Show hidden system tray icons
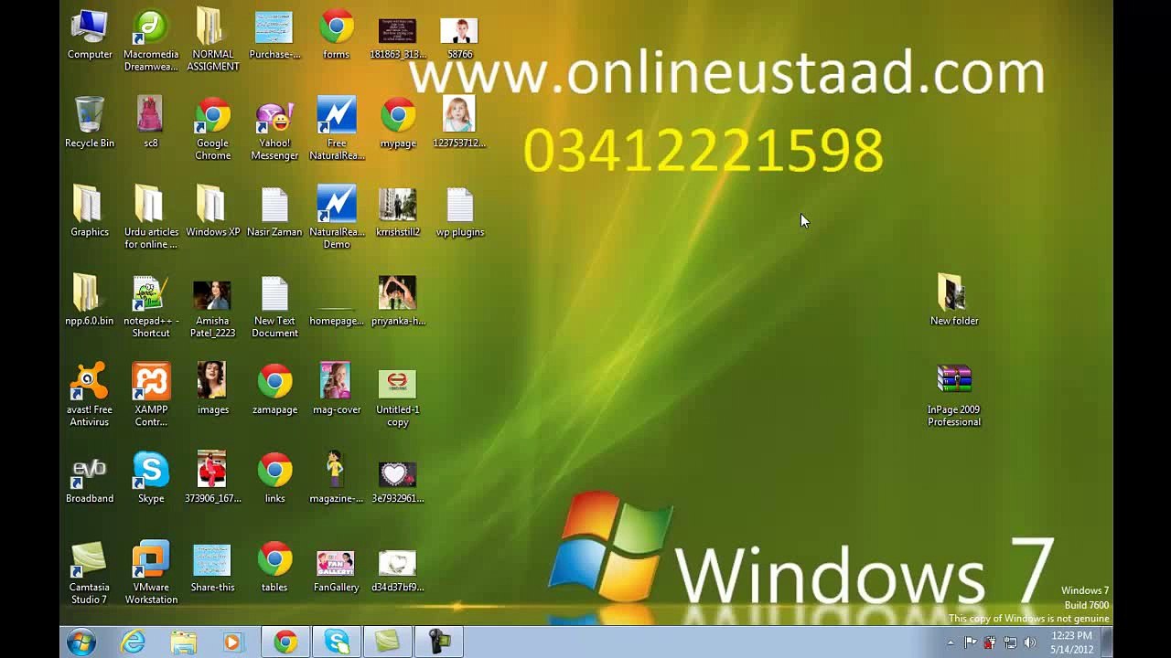The image size is (1171, 658). (x=951, y=643)
